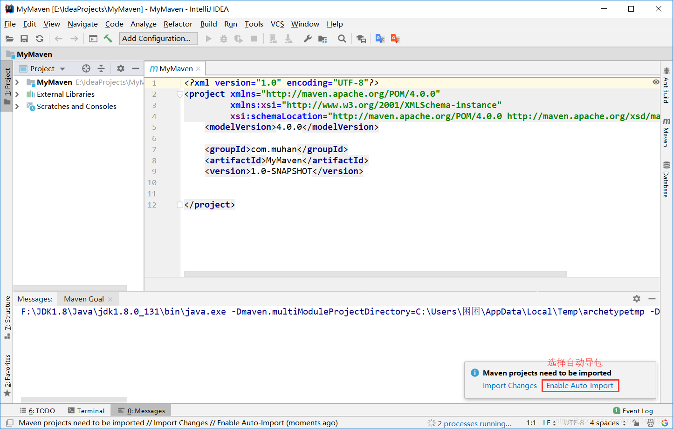Screen dimensions: 673x429
Task: Click the blue Google Translate icon
Action: tap(380, 39)
